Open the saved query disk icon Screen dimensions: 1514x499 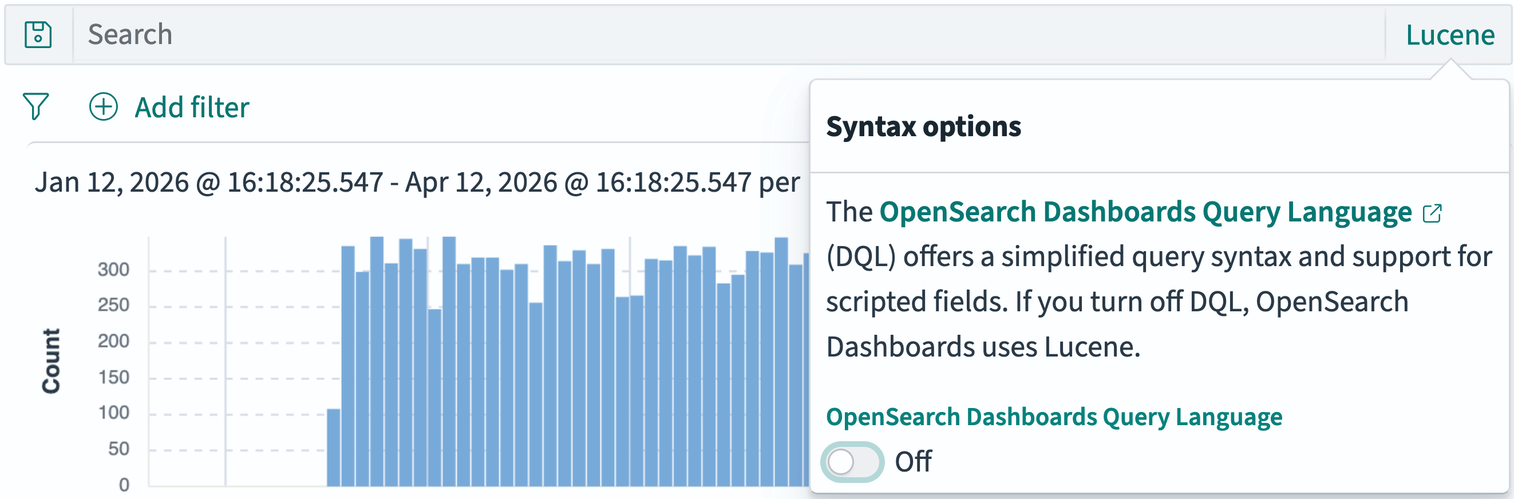tap(38, 35)
